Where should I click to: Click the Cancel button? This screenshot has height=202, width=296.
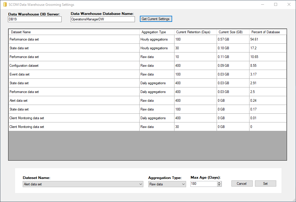pyautogui.click(x=242, y=183)
